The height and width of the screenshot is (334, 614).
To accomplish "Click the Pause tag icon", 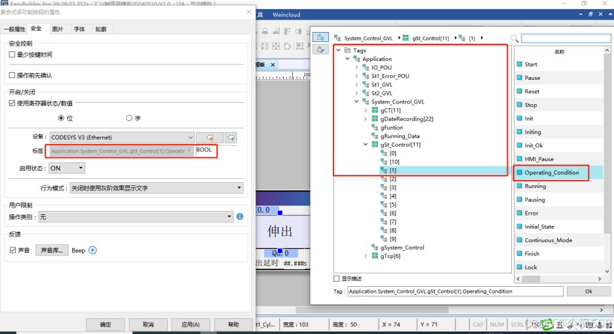I will coord(519,77).
